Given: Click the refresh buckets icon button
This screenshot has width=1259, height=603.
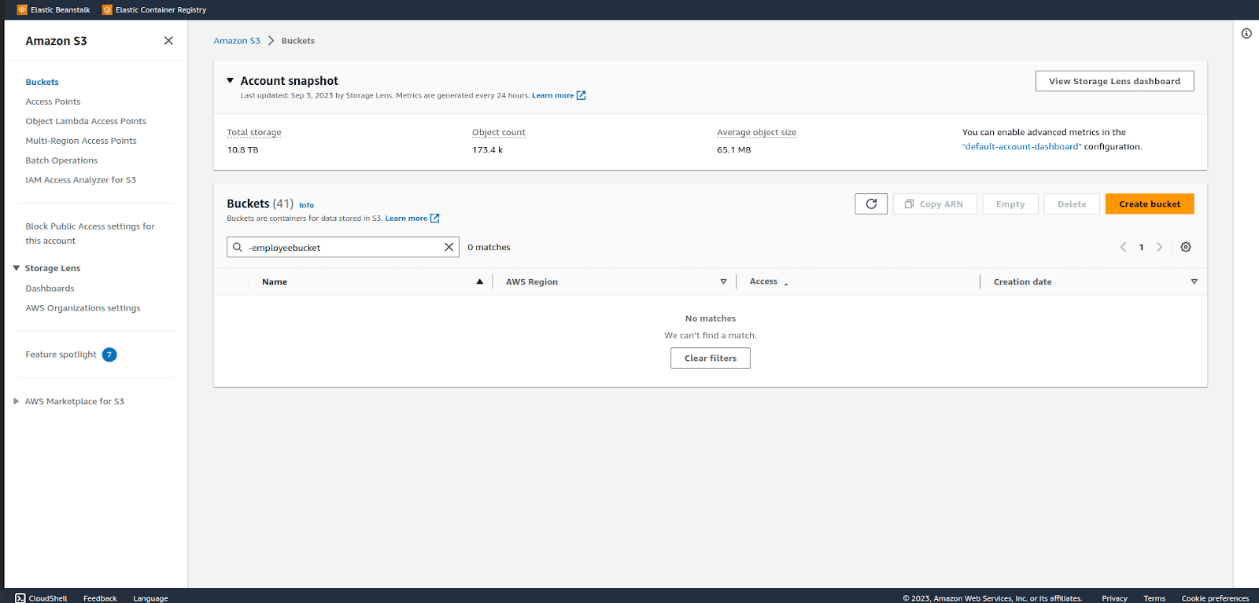Looking at the screenshot, I should point(871,204).
